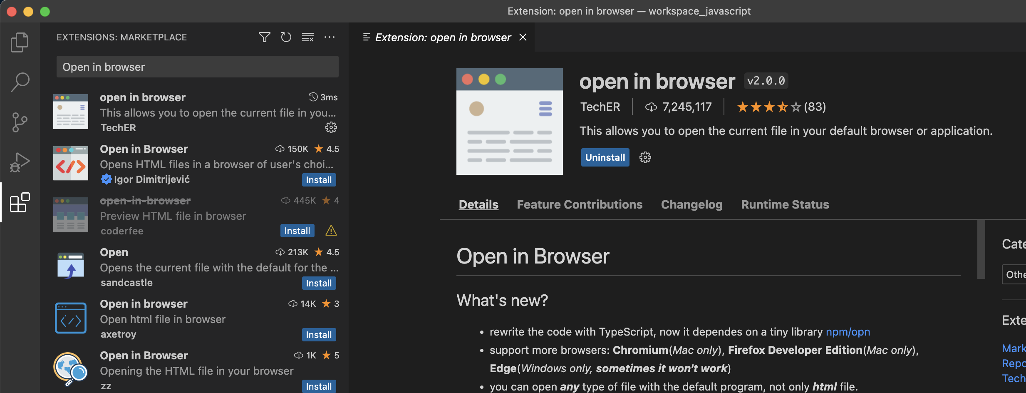The height and width of the screenshot is (393, 1026).
Task: Click in the extensions search box
Action: point(198,67)
